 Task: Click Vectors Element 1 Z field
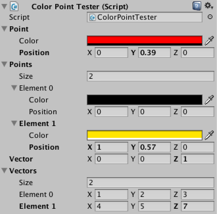[197, 206]
